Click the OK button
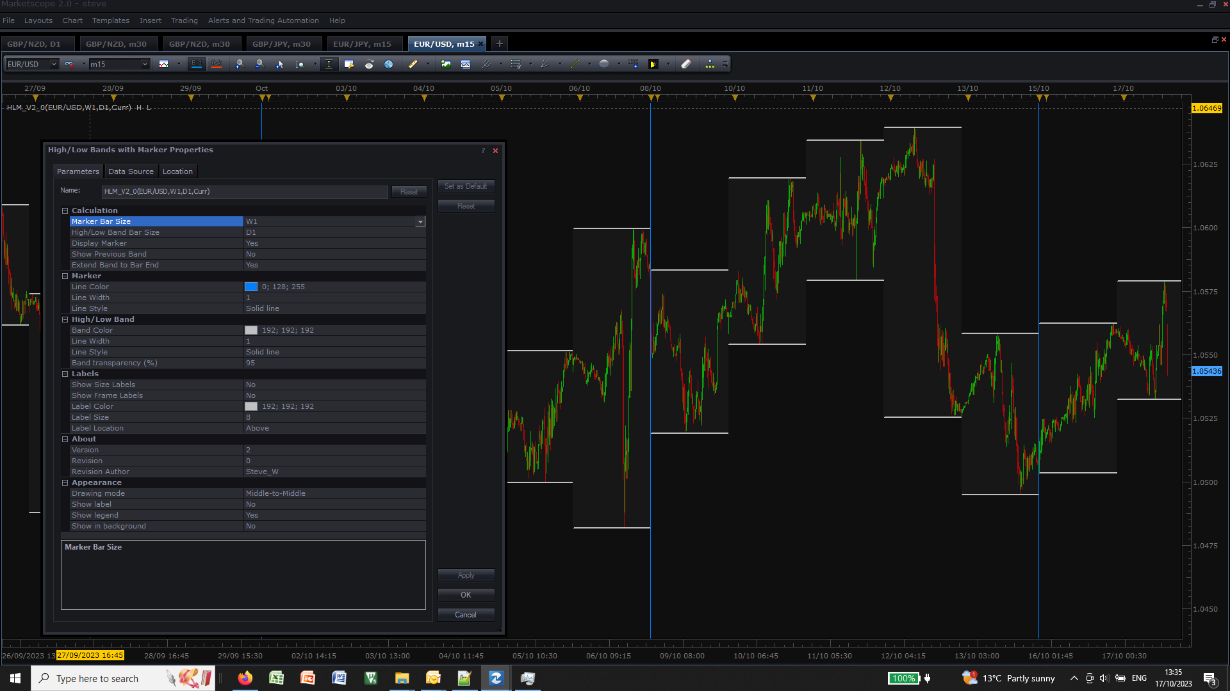 pos(466,595)
